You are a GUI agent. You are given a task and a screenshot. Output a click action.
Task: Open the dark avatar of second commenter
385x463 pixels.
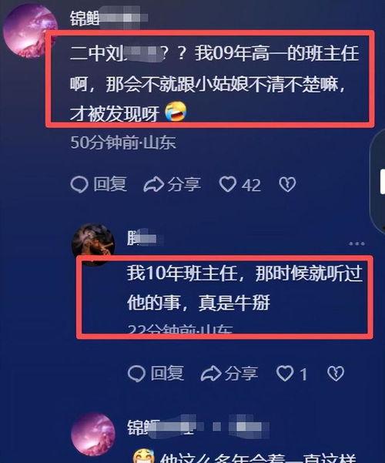pyautogui.click(x=93, y=245)
